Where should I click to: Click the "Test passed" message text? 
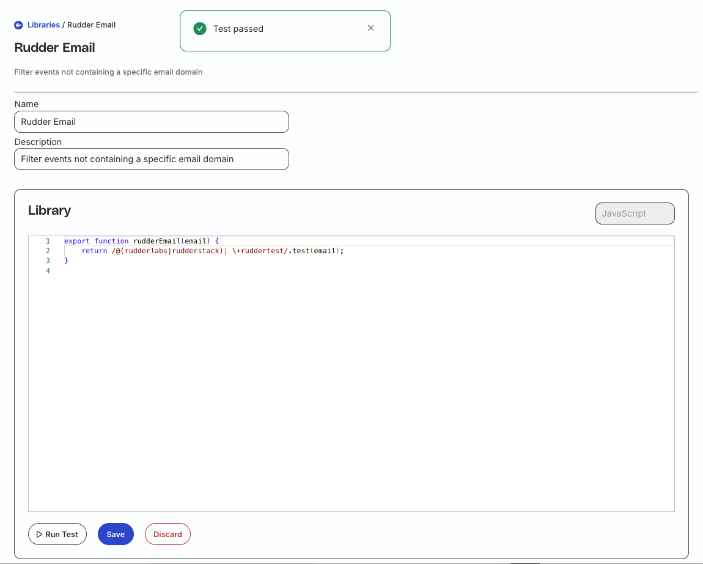tap(238, 29)
